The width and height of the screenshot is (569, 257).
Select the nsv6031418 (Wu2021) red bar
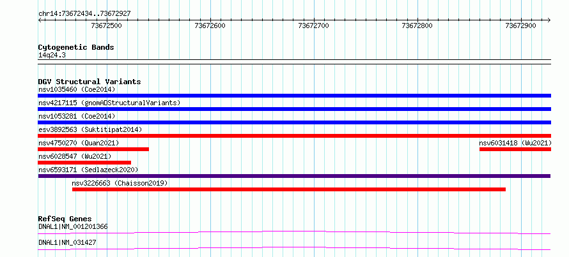click(515, 149)
